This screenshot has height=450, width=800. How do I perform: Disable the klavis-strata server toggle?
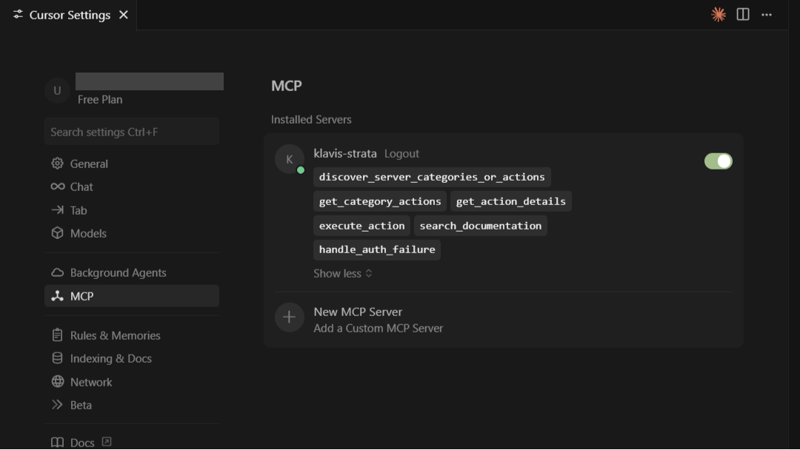[x=719, y=161]
